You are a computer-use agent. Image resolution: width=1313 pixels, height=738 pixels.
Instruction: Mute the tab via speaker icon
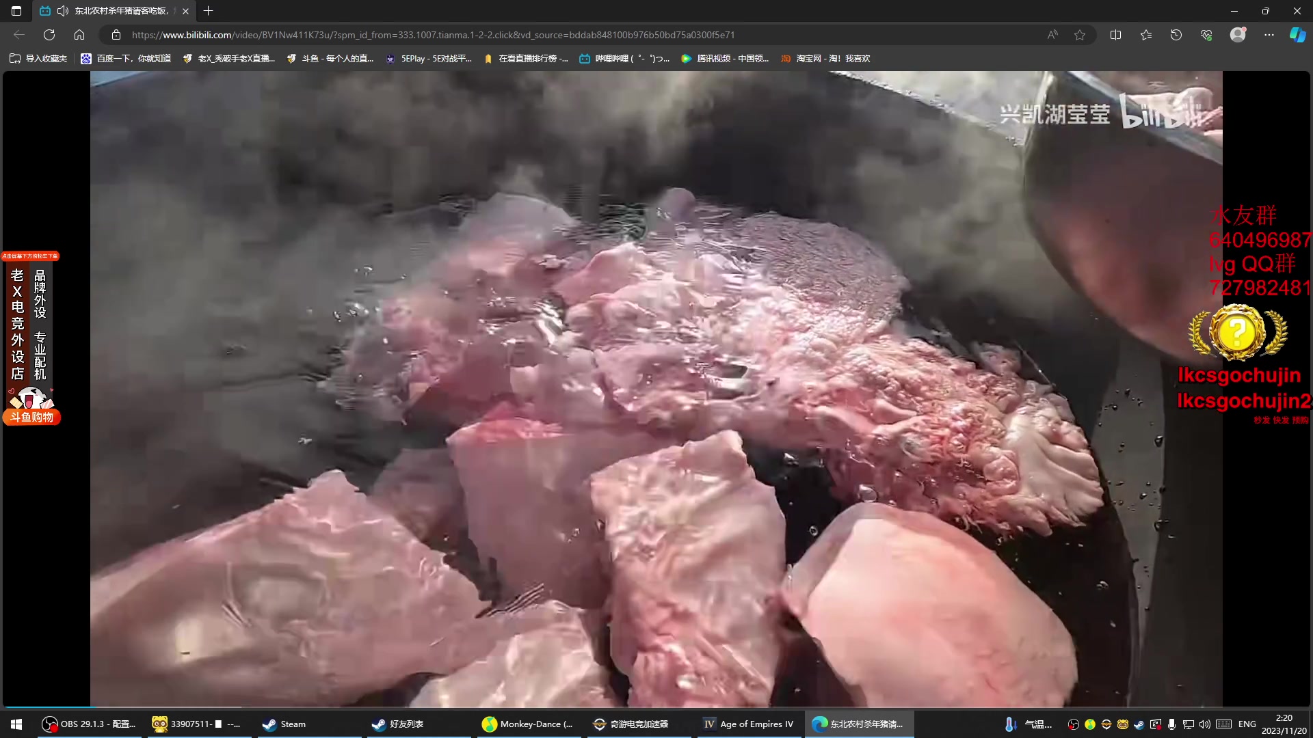pyautogui.click(x=63, y=11)
